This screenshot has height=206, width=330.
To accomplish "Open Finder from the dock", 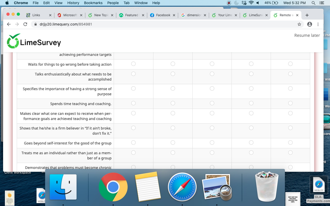I will click(63, 187).
